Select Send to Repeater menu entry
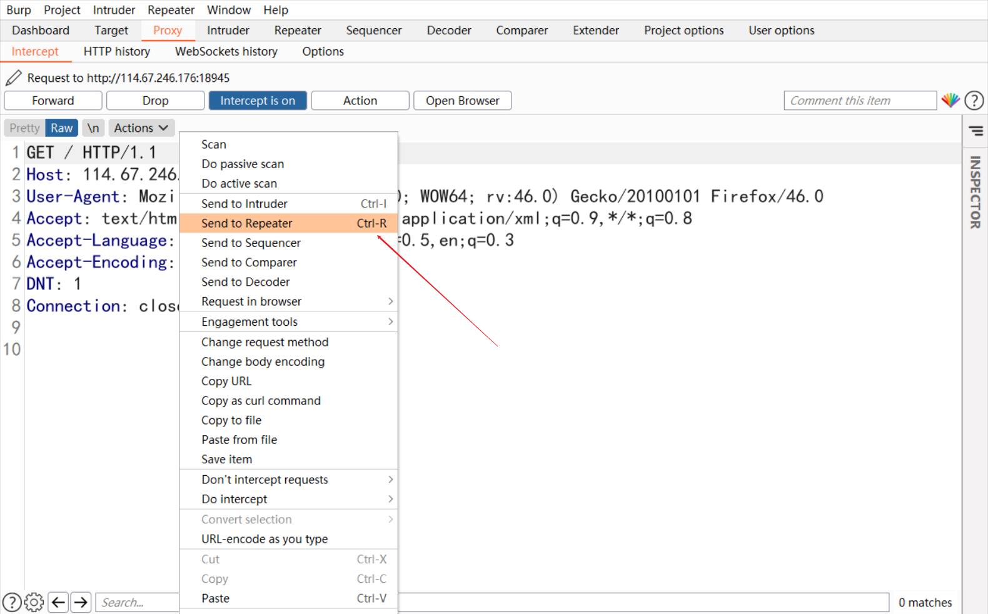This screenshot has width=988, height=614. point(288,223)
